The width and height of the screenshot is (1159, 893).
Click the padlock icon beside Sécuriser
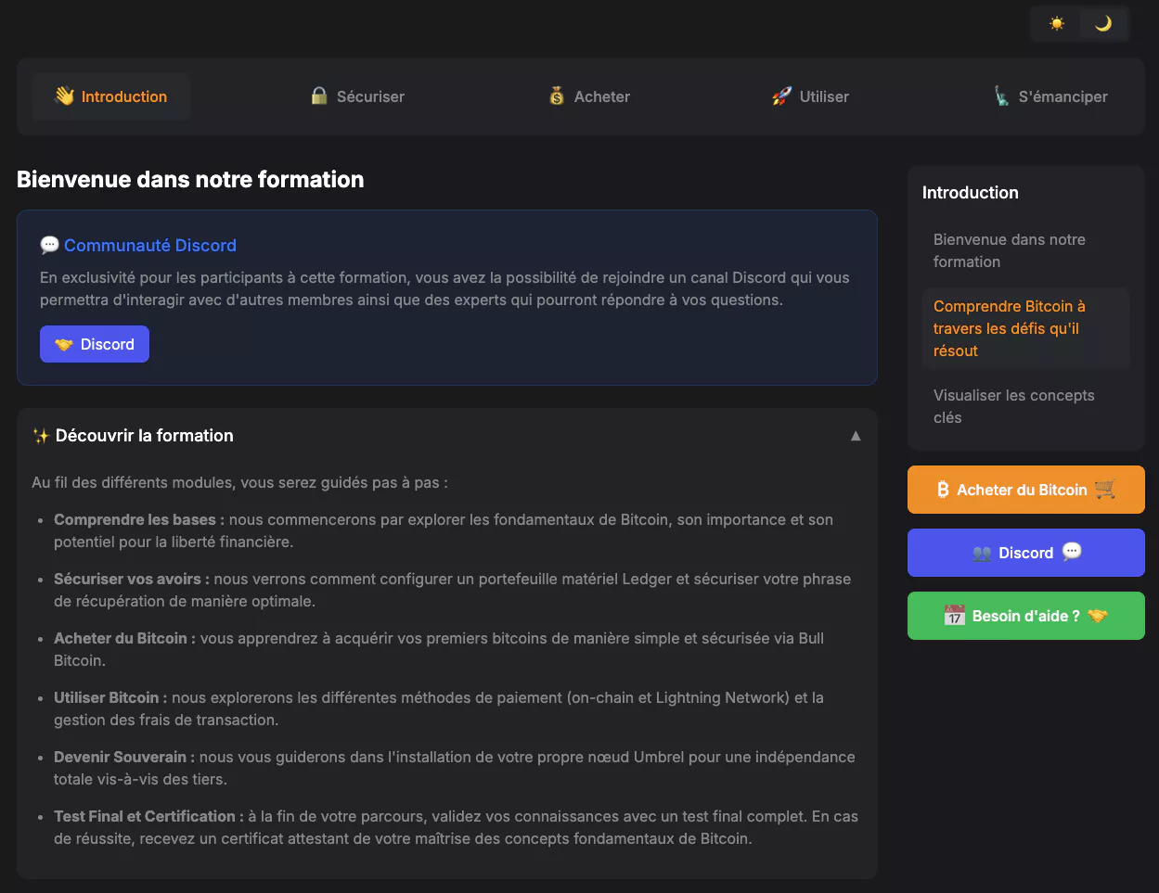click(x=319, y=96)
